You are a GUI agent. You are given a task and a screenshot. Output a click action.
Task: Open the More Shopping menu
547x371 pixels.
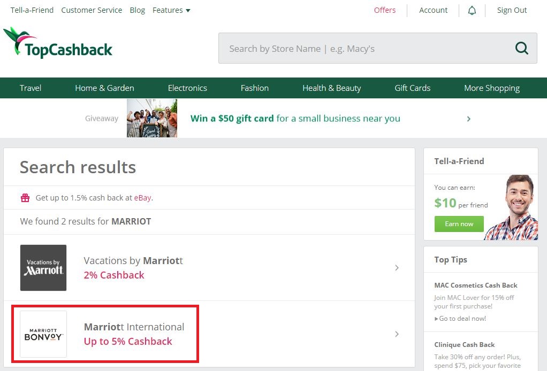492,88
